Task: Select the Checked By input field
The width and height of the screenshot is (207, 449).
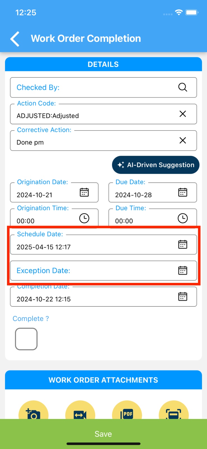Action: click(x=92, y=88)
